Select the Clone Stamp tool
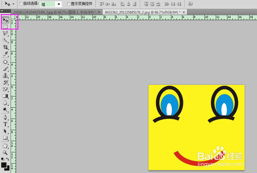Image resolution: width=257 pixels, height=173 pixels. click(x=5, y=75)
